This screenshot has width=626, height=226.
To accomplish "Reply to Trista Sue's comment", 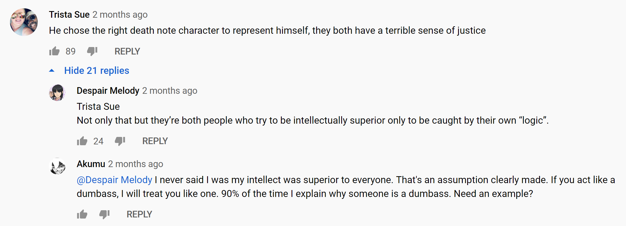I will tap(127, 51).
